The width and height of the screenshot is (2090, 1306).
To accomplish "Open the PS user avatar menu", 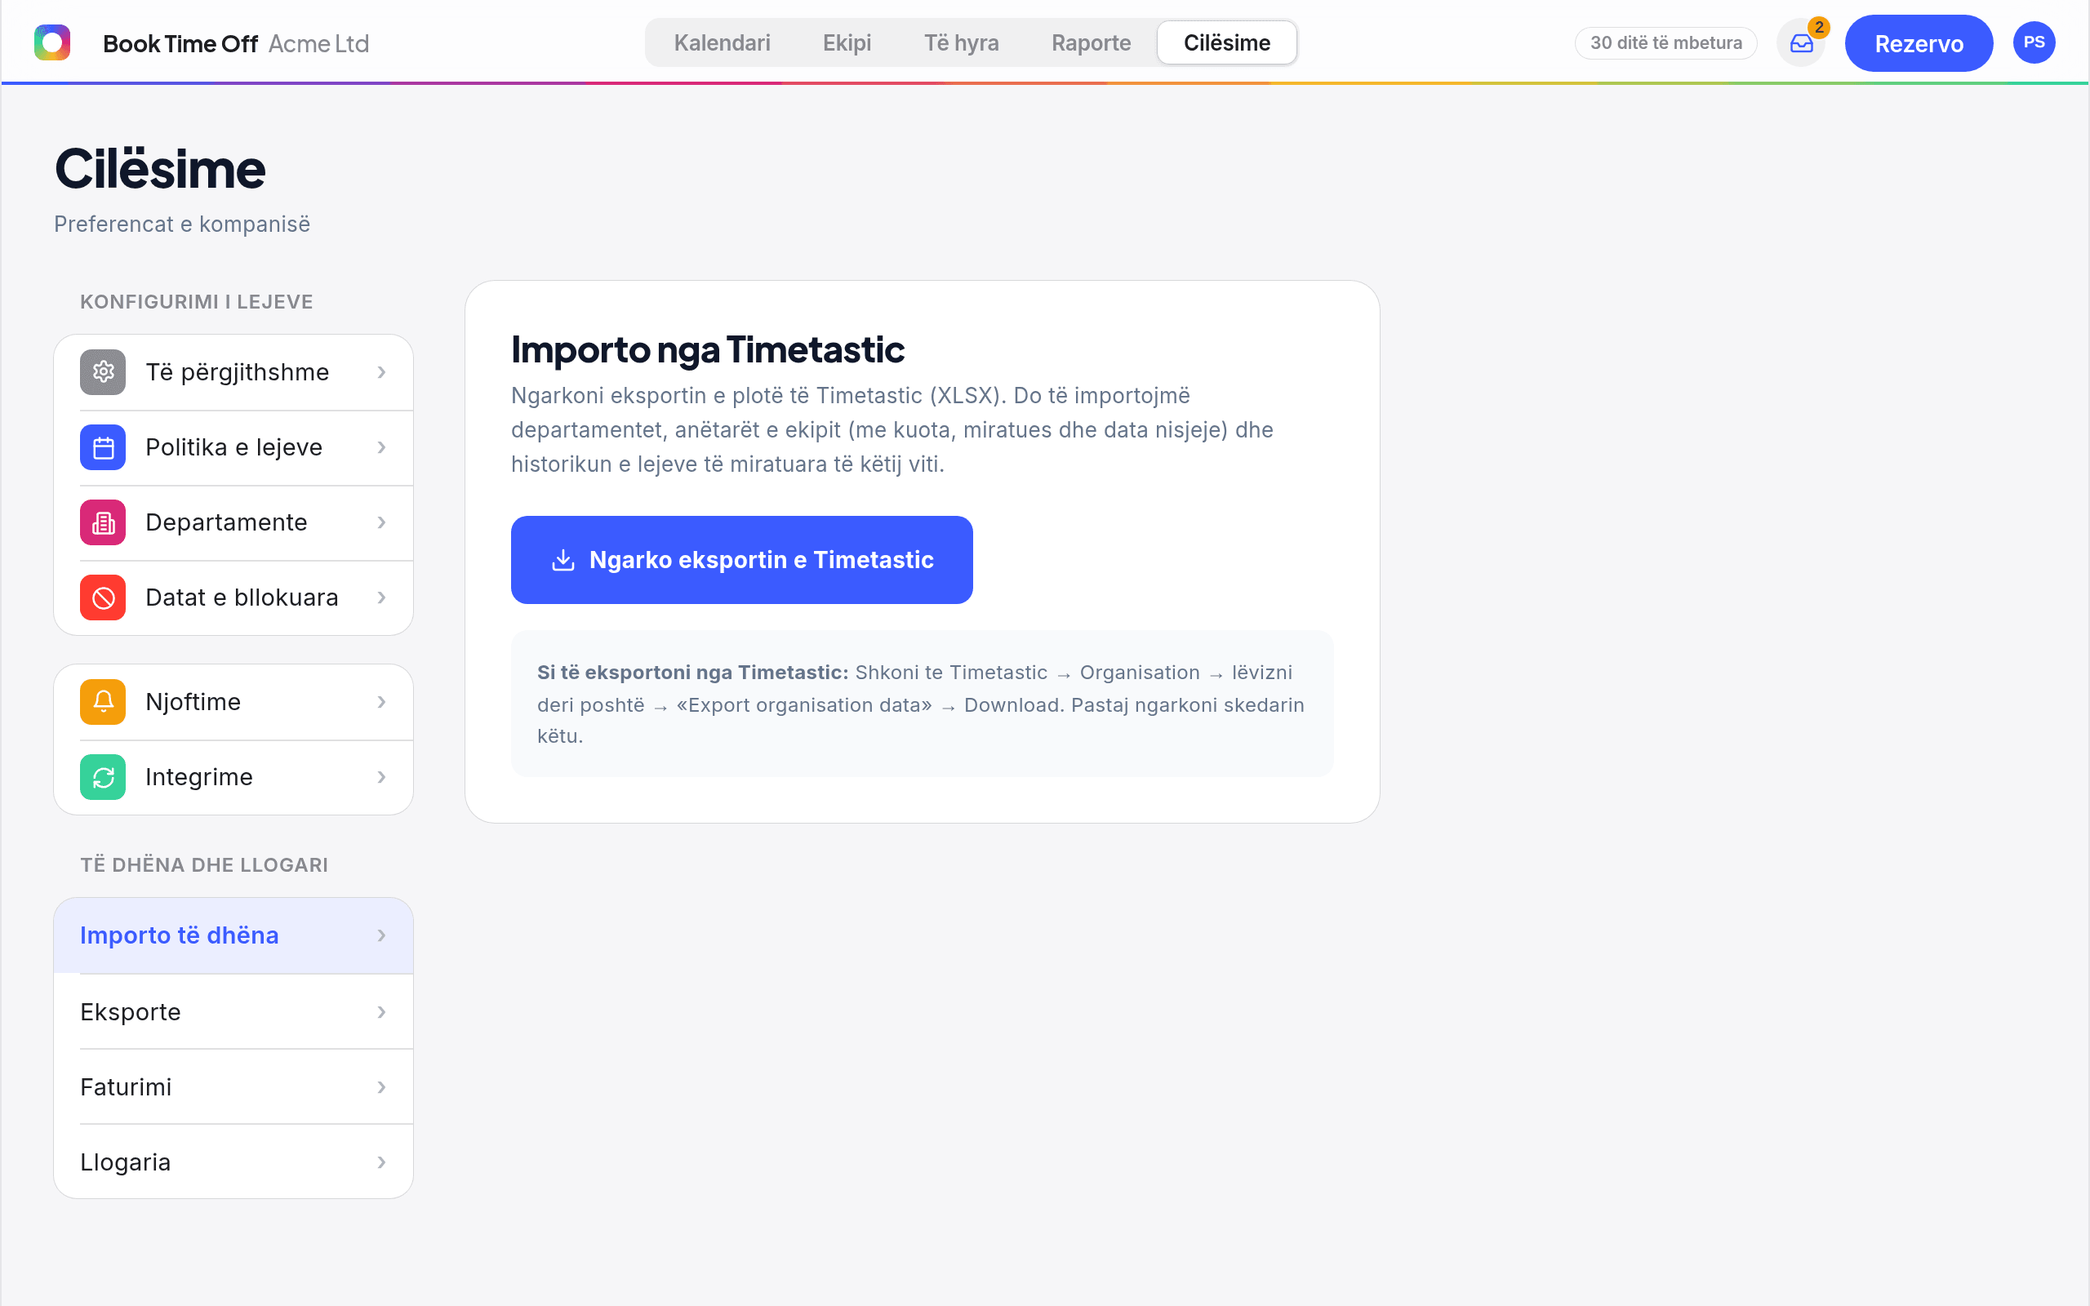I will tap(2034, 42).
